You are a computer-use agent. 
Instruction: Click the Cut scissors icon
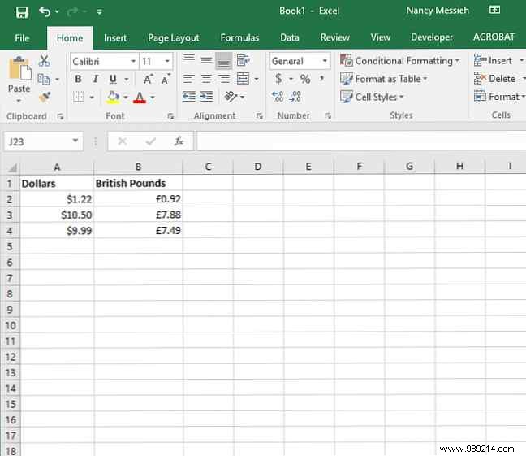click(45, 61)
